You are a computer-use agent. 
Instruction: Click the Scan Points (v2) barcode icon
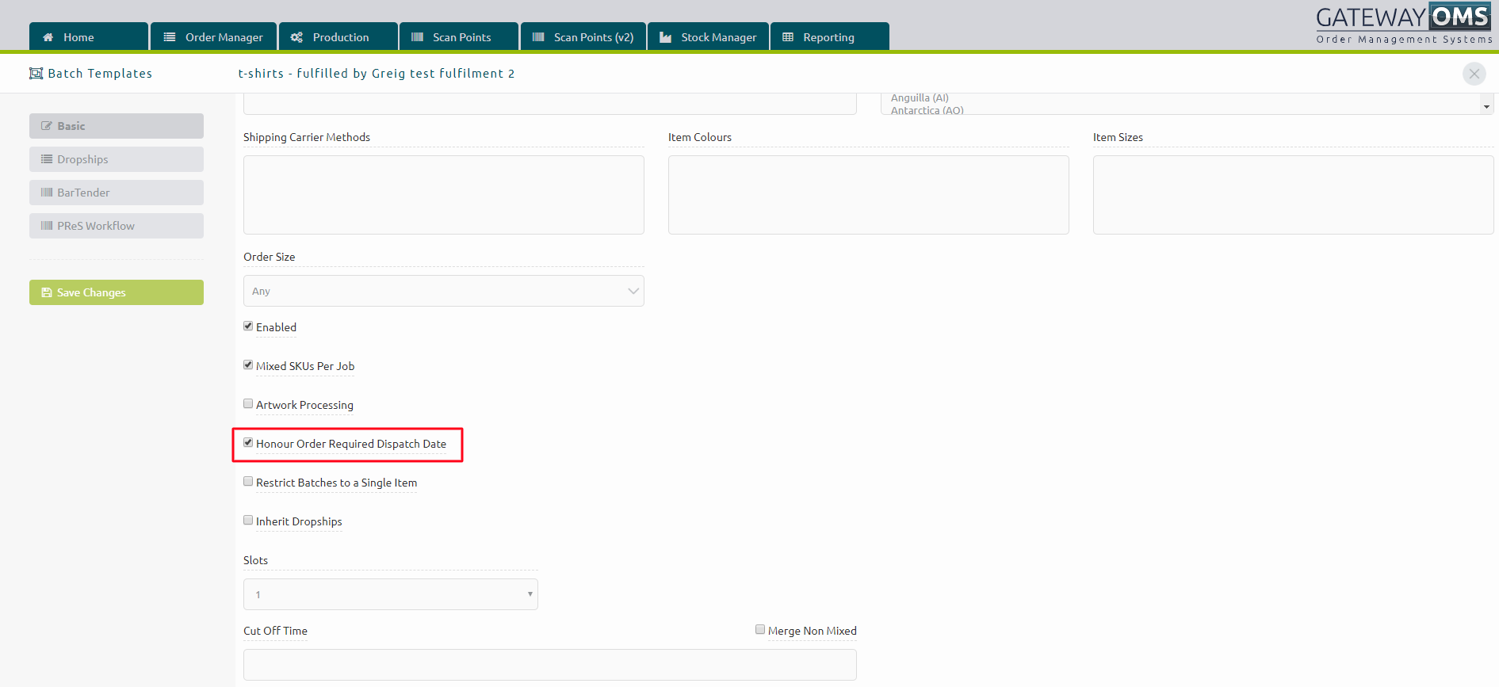pyautogui.click(x=538, y=37)
